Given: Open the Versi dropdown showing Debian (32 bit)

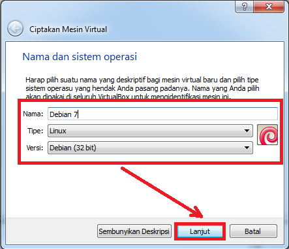Looking at the screenshot, I should (150, 148).
